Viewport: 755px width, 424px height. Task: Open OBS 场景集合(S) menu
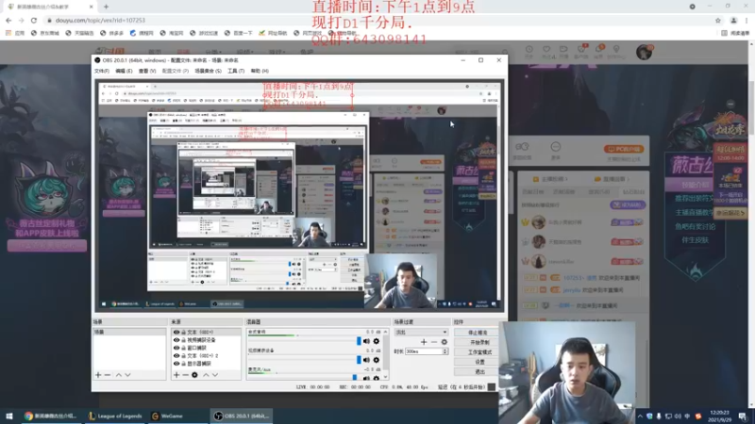click(x=208, y=71)
